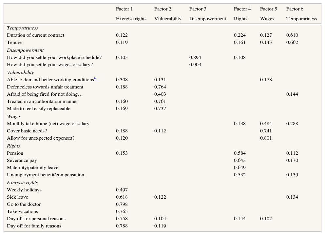The height and width of the screenshot is (235, 325).
Task: Click the 'Go to the doctor' row label
Action: [x=24, y=204]
